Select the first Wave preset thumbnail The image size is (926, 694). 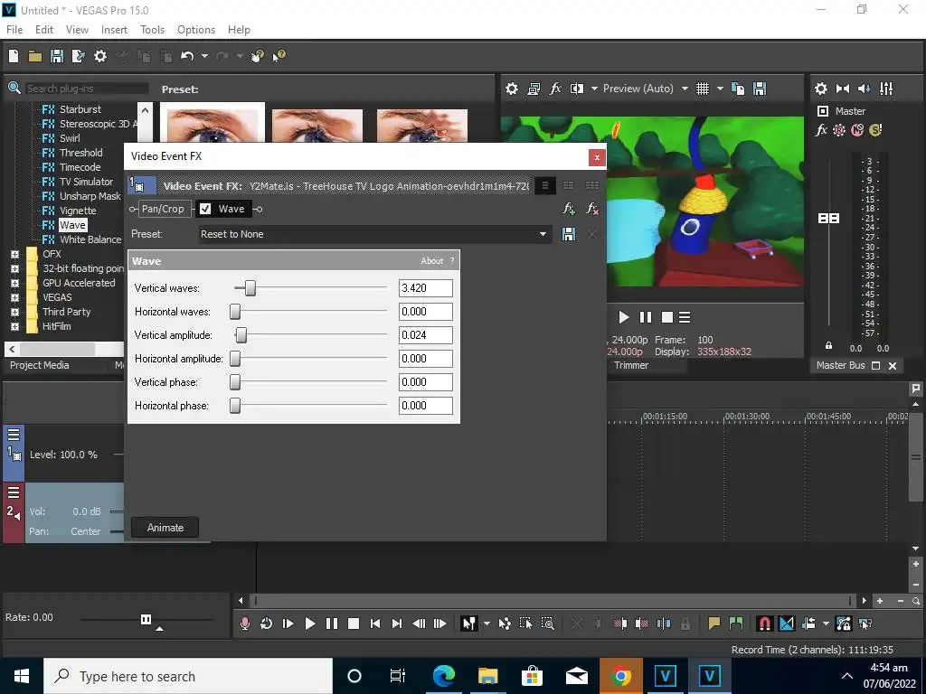[x=213, y=123]
